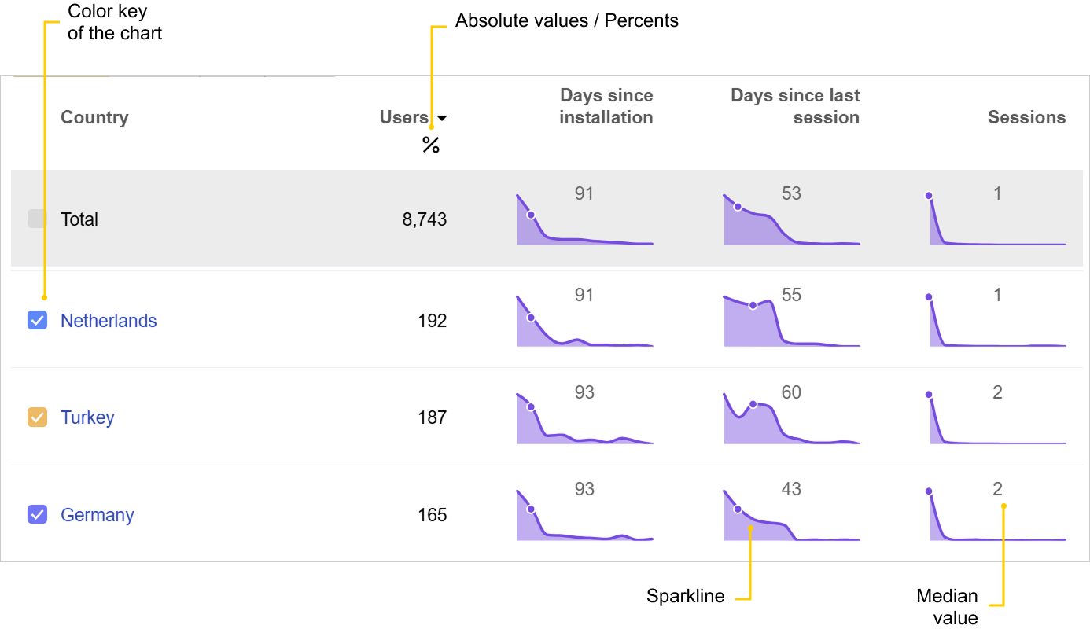Sort by the Country column header

(94, 117)
